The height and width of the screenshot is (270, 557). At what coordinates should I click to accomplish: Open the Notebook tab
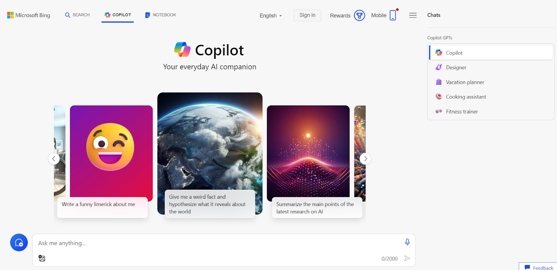point(160,15)
